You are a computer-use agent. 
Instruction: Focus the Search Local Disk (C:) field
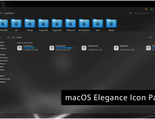142,13
